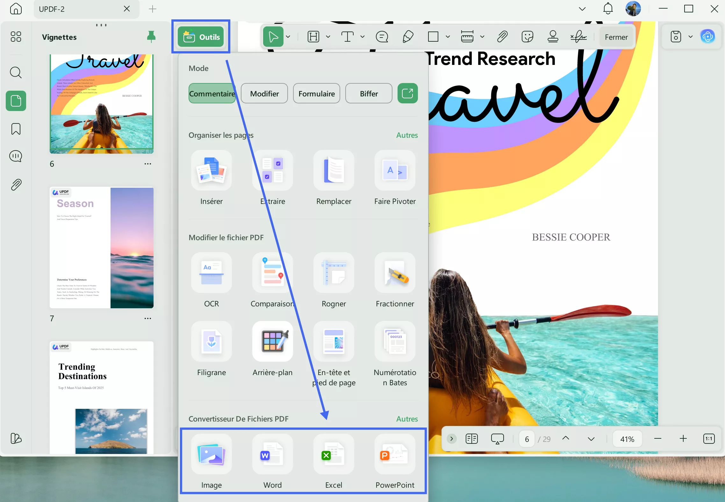Open the text tool dropdown arrow
The height and width of the screenshot is (502, 725).
pyautogui.click(x=362, y=37)
